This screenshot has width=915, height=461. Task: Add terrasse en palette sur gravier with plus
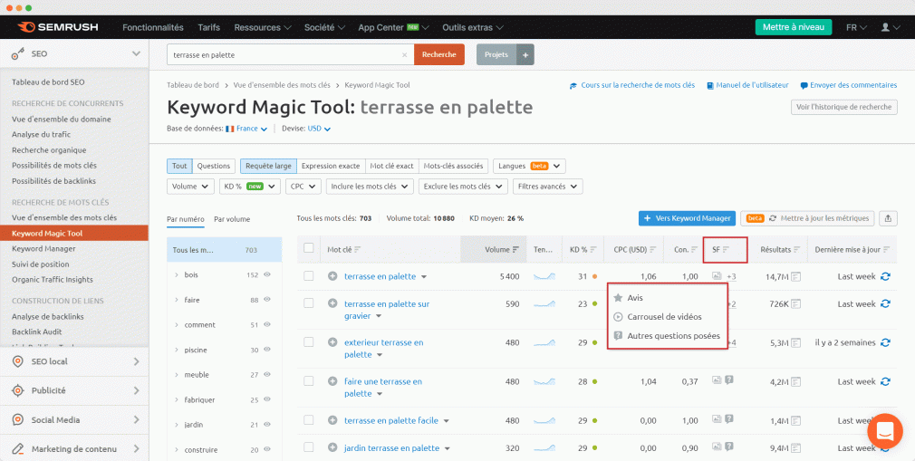[332, 303]
